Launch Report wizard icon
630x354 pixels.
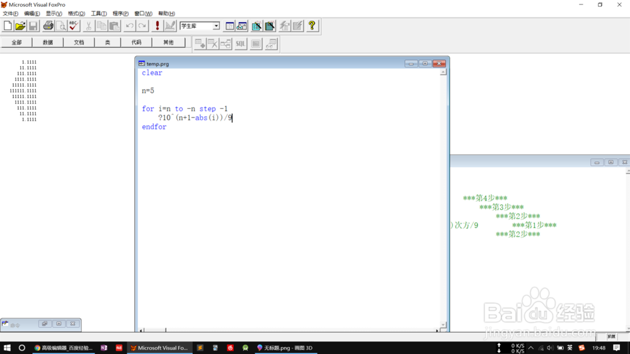coord(270,26)
